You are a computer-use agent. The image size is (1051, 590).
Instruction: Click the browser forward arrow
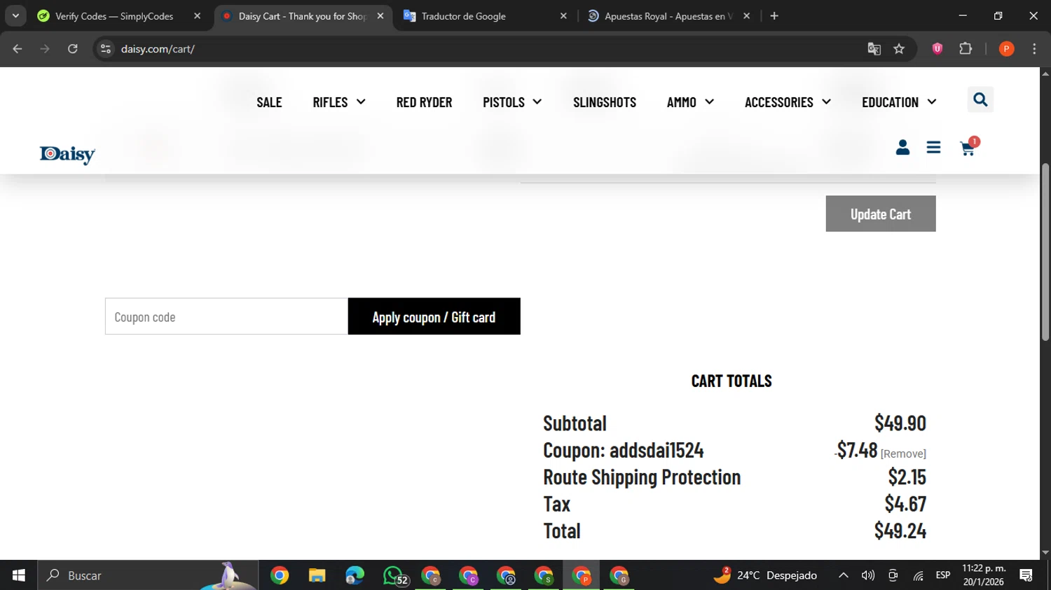(45, 49)
